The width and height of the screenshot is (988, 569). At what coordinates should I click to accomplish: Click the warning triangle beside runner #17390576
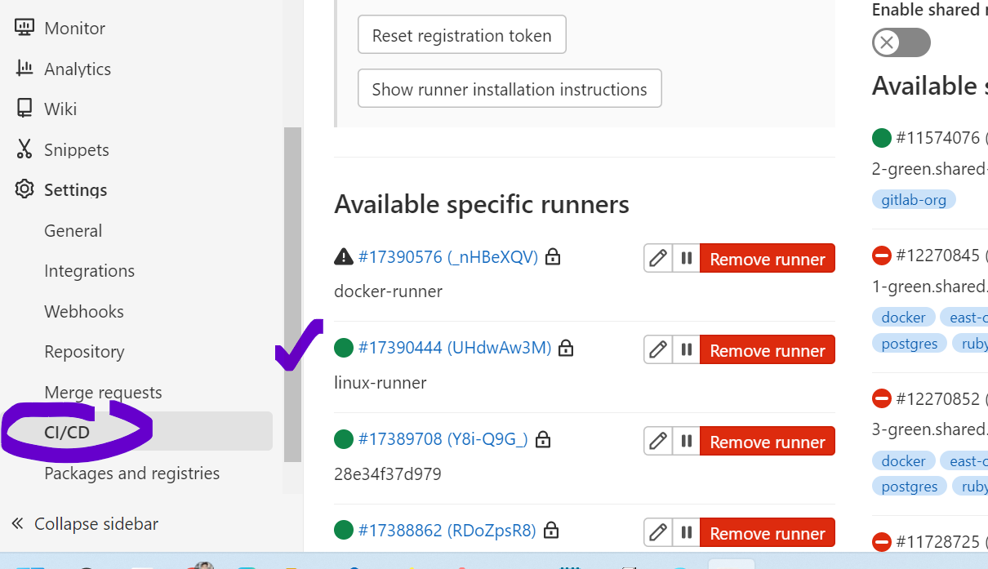[342, 256]
